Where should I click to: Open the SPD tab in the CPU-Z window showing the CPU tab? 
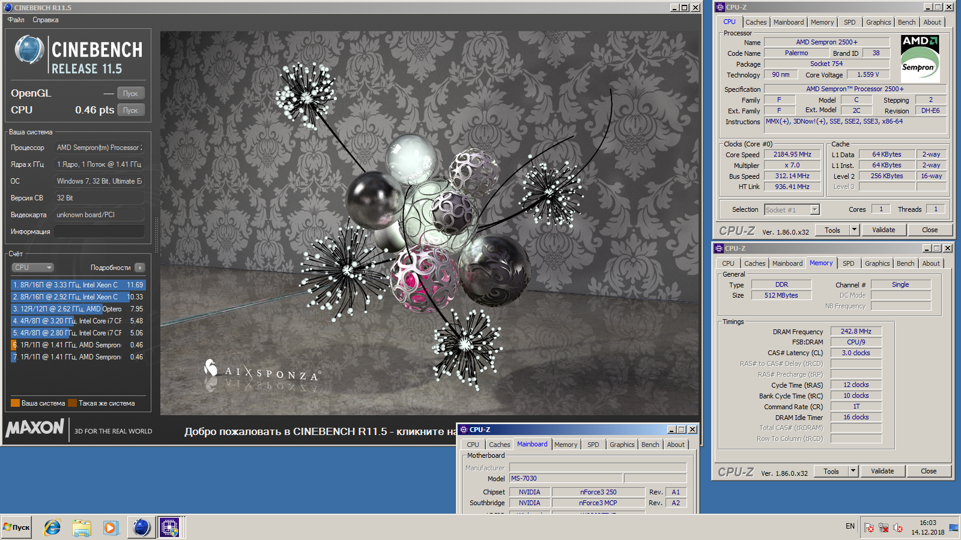coord(849,22)
